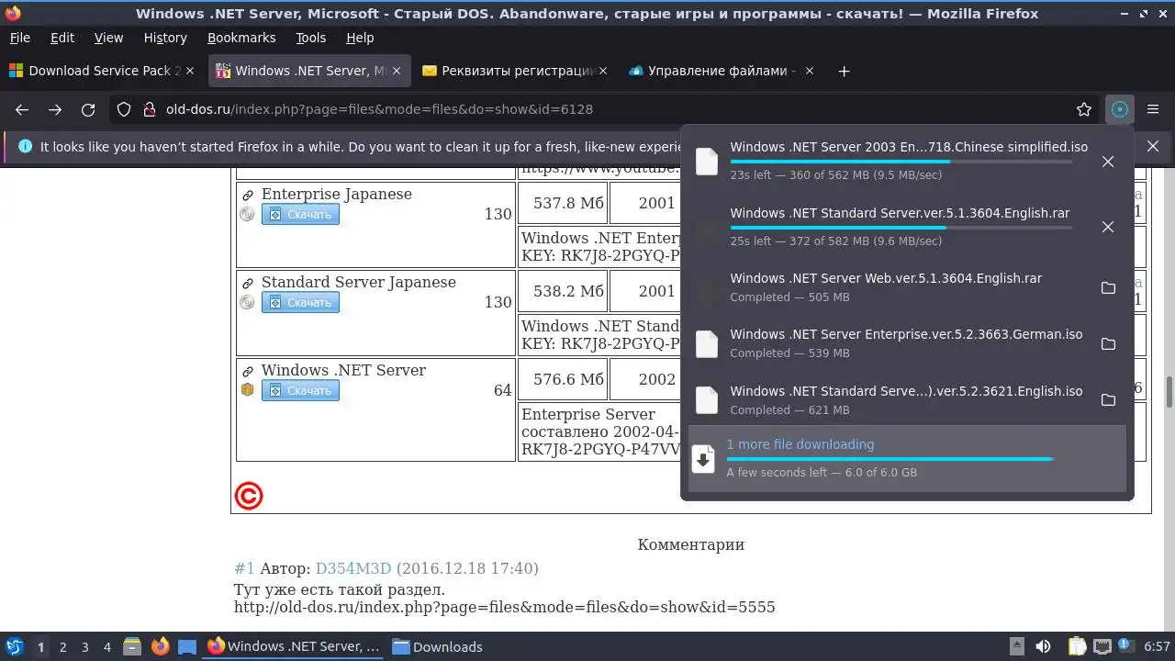Viewport: 1175px width, 661px height.
Task: Click the Standard Server English.rar progress bar
Action: click(x=901, y=227)
